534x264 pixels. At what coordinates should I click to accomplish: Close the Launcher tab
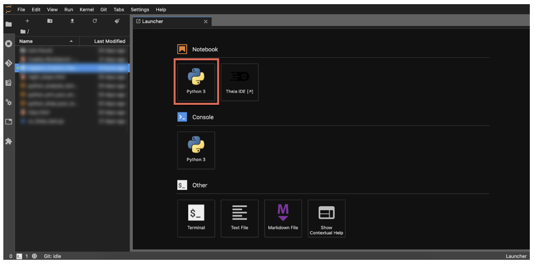(205, 22)
